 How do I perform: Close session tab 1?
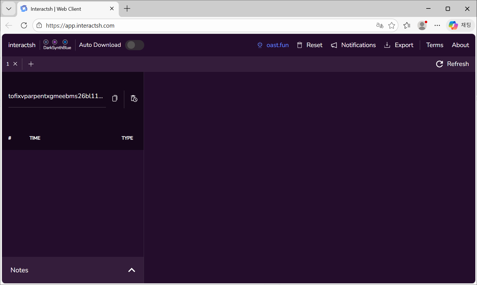15,64
